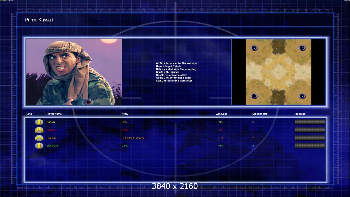The height and width of the screenshot is (197, 350).
Task: Click DasJay's "9/5" win/loss value
Action: click(x=221, y=122)
